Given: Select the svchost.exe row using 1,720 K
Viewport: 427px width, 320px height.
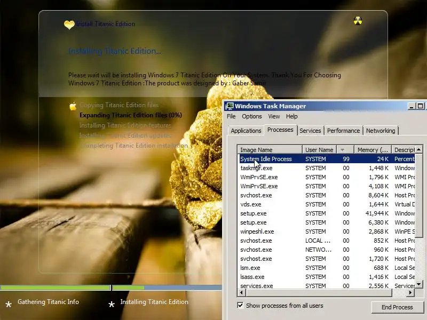Looking at the screenshot, I should 327,259.
